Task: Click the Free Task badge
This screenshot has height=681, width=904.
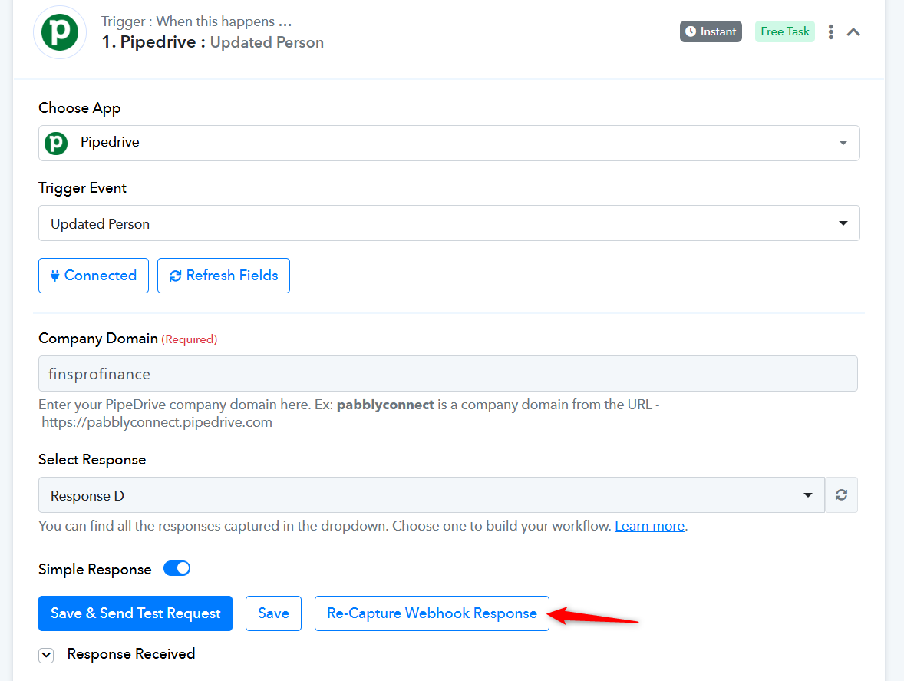Action: click(x=784, y=31)
